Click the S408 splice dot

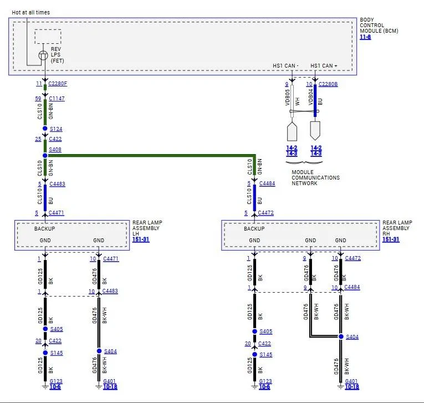tap(45, 156)
